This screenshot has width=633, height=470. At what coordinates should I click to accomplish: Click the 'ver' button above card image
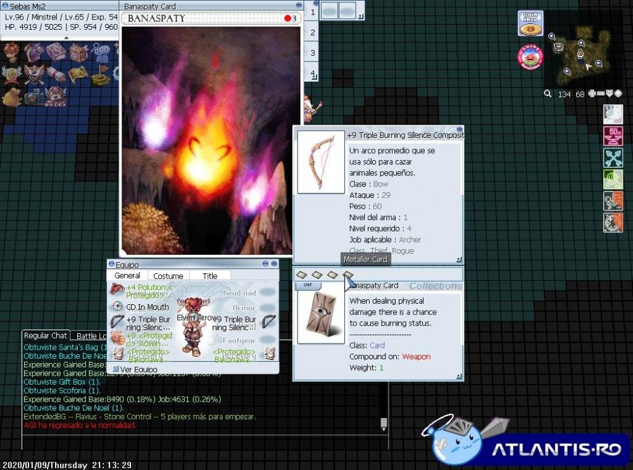point(308,285)
